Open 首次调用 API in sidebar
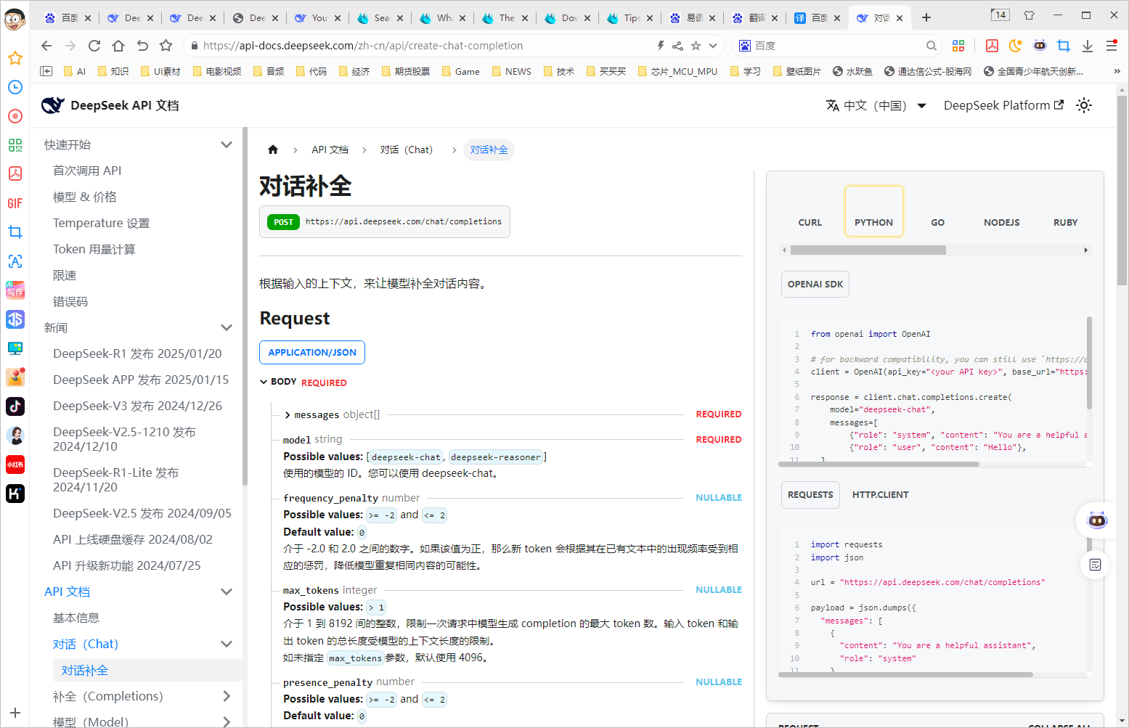Image resolution: width=1129 pixels, height=728 pixels. pos(87,171)
